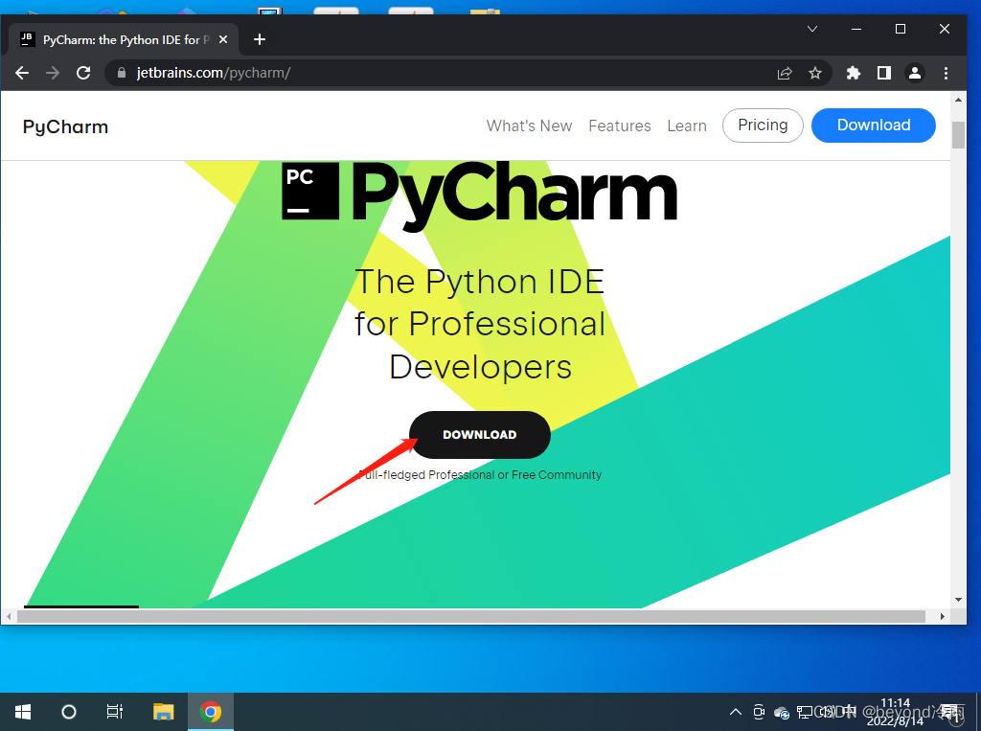This screenshot has height=731, width=981.
Task: Click the Meet Now tray icon
Action: click(x=759, y=712)
